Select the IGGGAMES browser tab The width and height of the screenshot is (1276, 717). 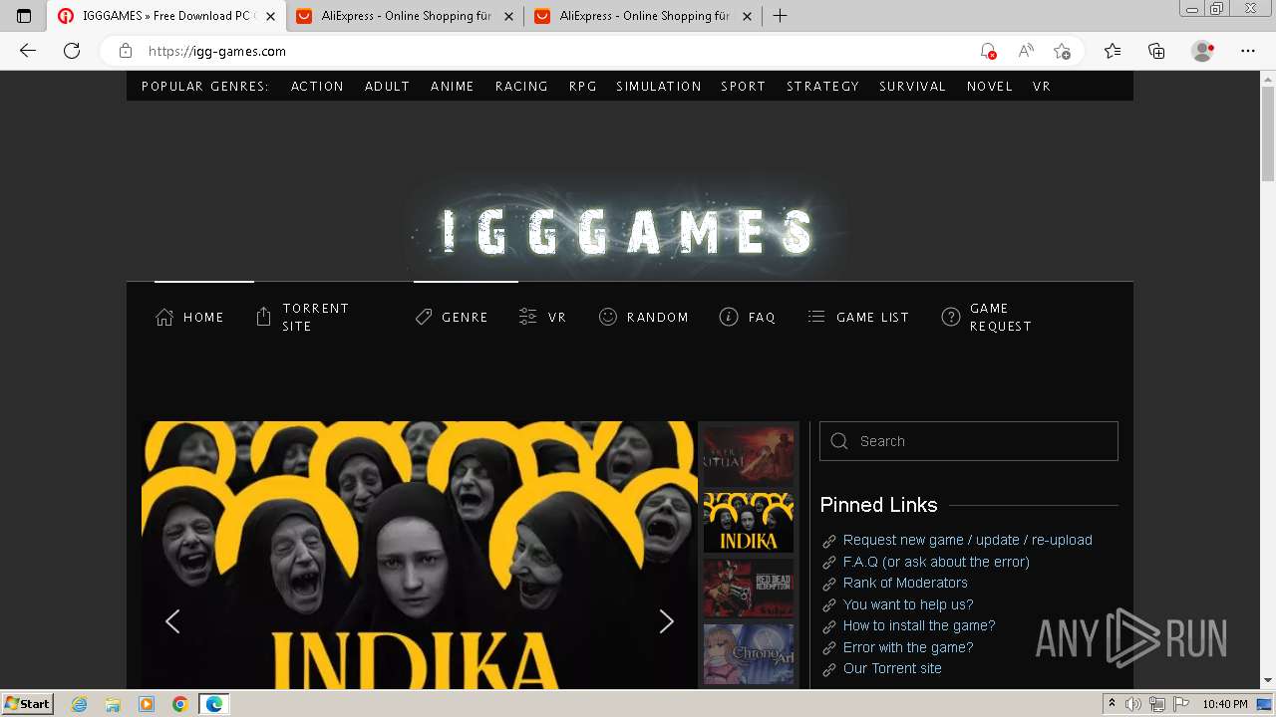pos(166,16)
